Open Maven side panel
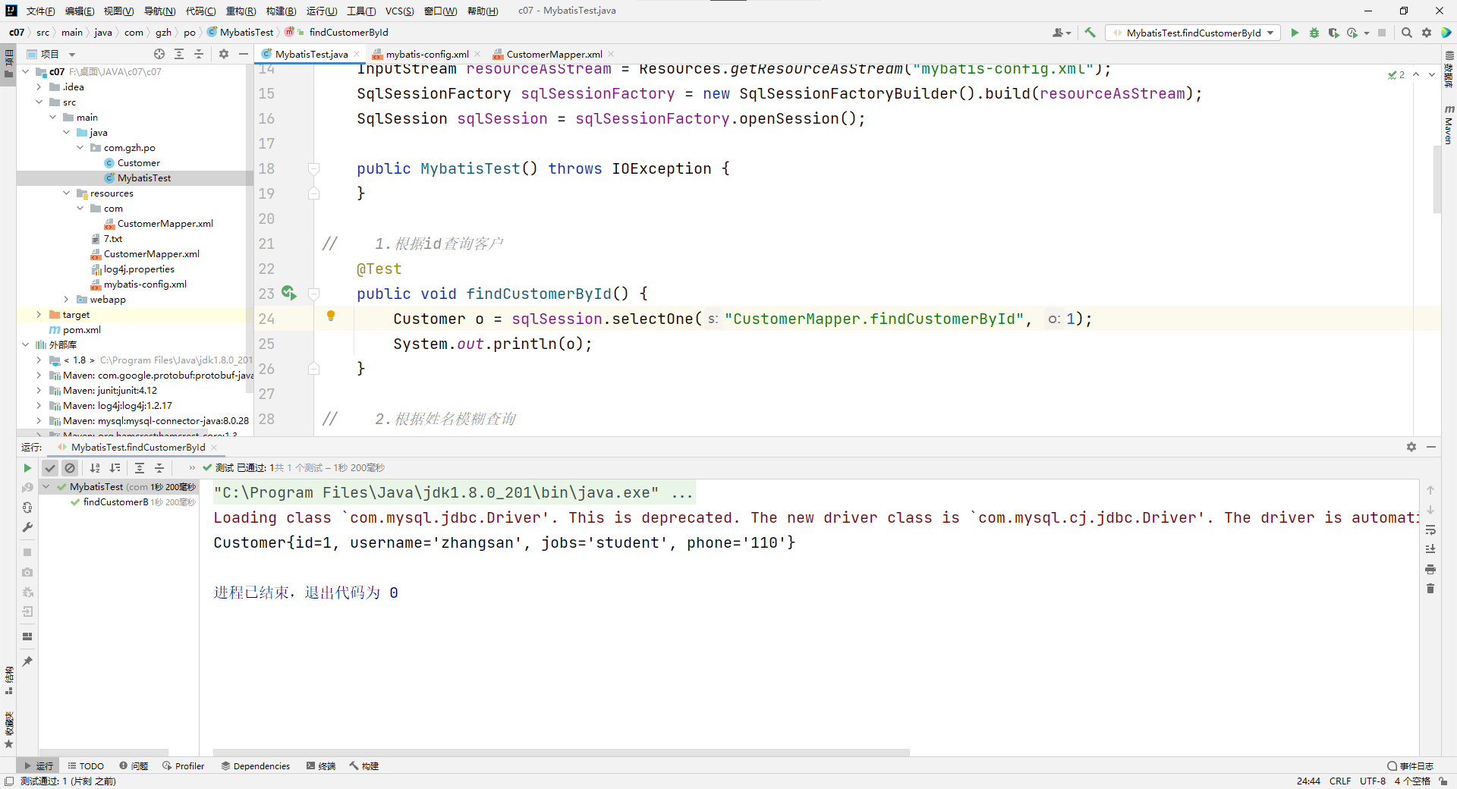The image size is (1457, 789). pyautogui.click(x=1449, y=126)
